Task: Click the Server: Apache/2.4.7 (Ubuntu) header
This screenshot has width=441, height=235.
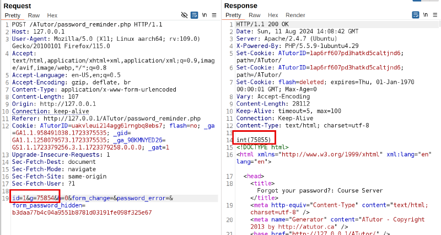Action: [x=287, y=39]
